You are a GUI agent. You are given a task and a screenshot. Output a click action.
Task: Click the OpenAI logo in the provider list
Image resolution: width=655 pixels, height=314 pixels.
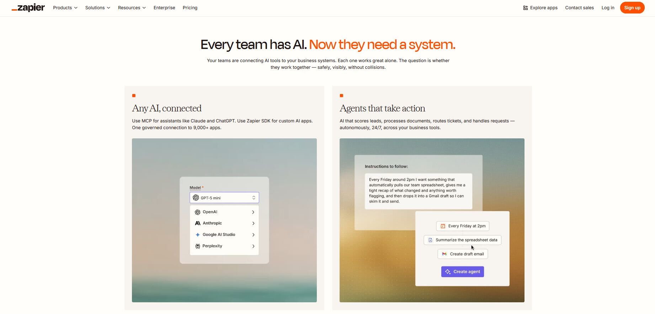coord(198,212)
